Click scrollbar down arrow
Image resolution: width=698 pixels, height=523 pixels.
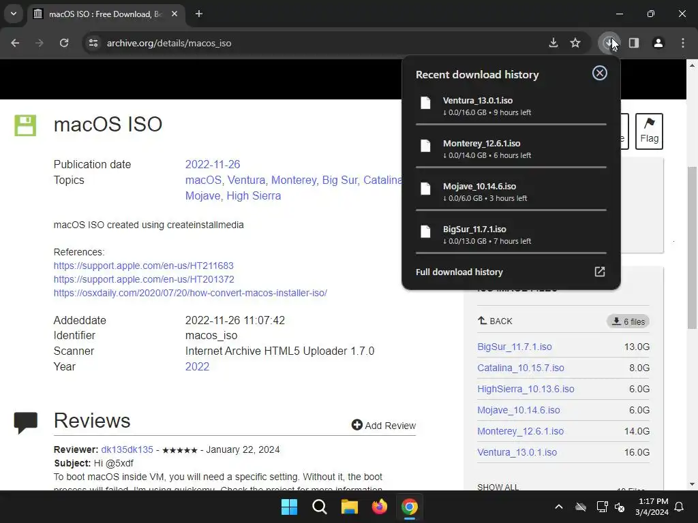point(693,484)
